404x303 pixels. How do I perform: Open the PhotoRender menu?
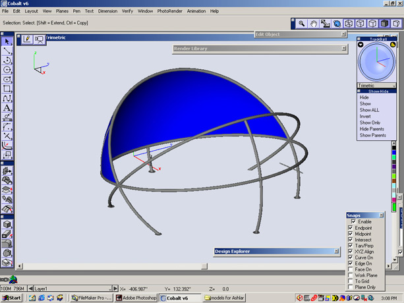[169, 11]
